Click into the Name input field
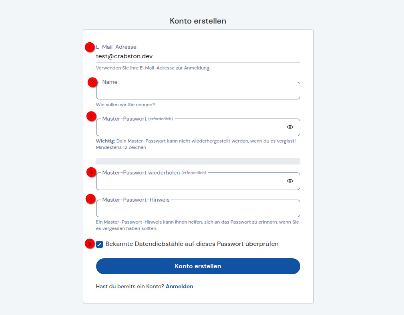404x315 pixels. (x=198, y=91)
